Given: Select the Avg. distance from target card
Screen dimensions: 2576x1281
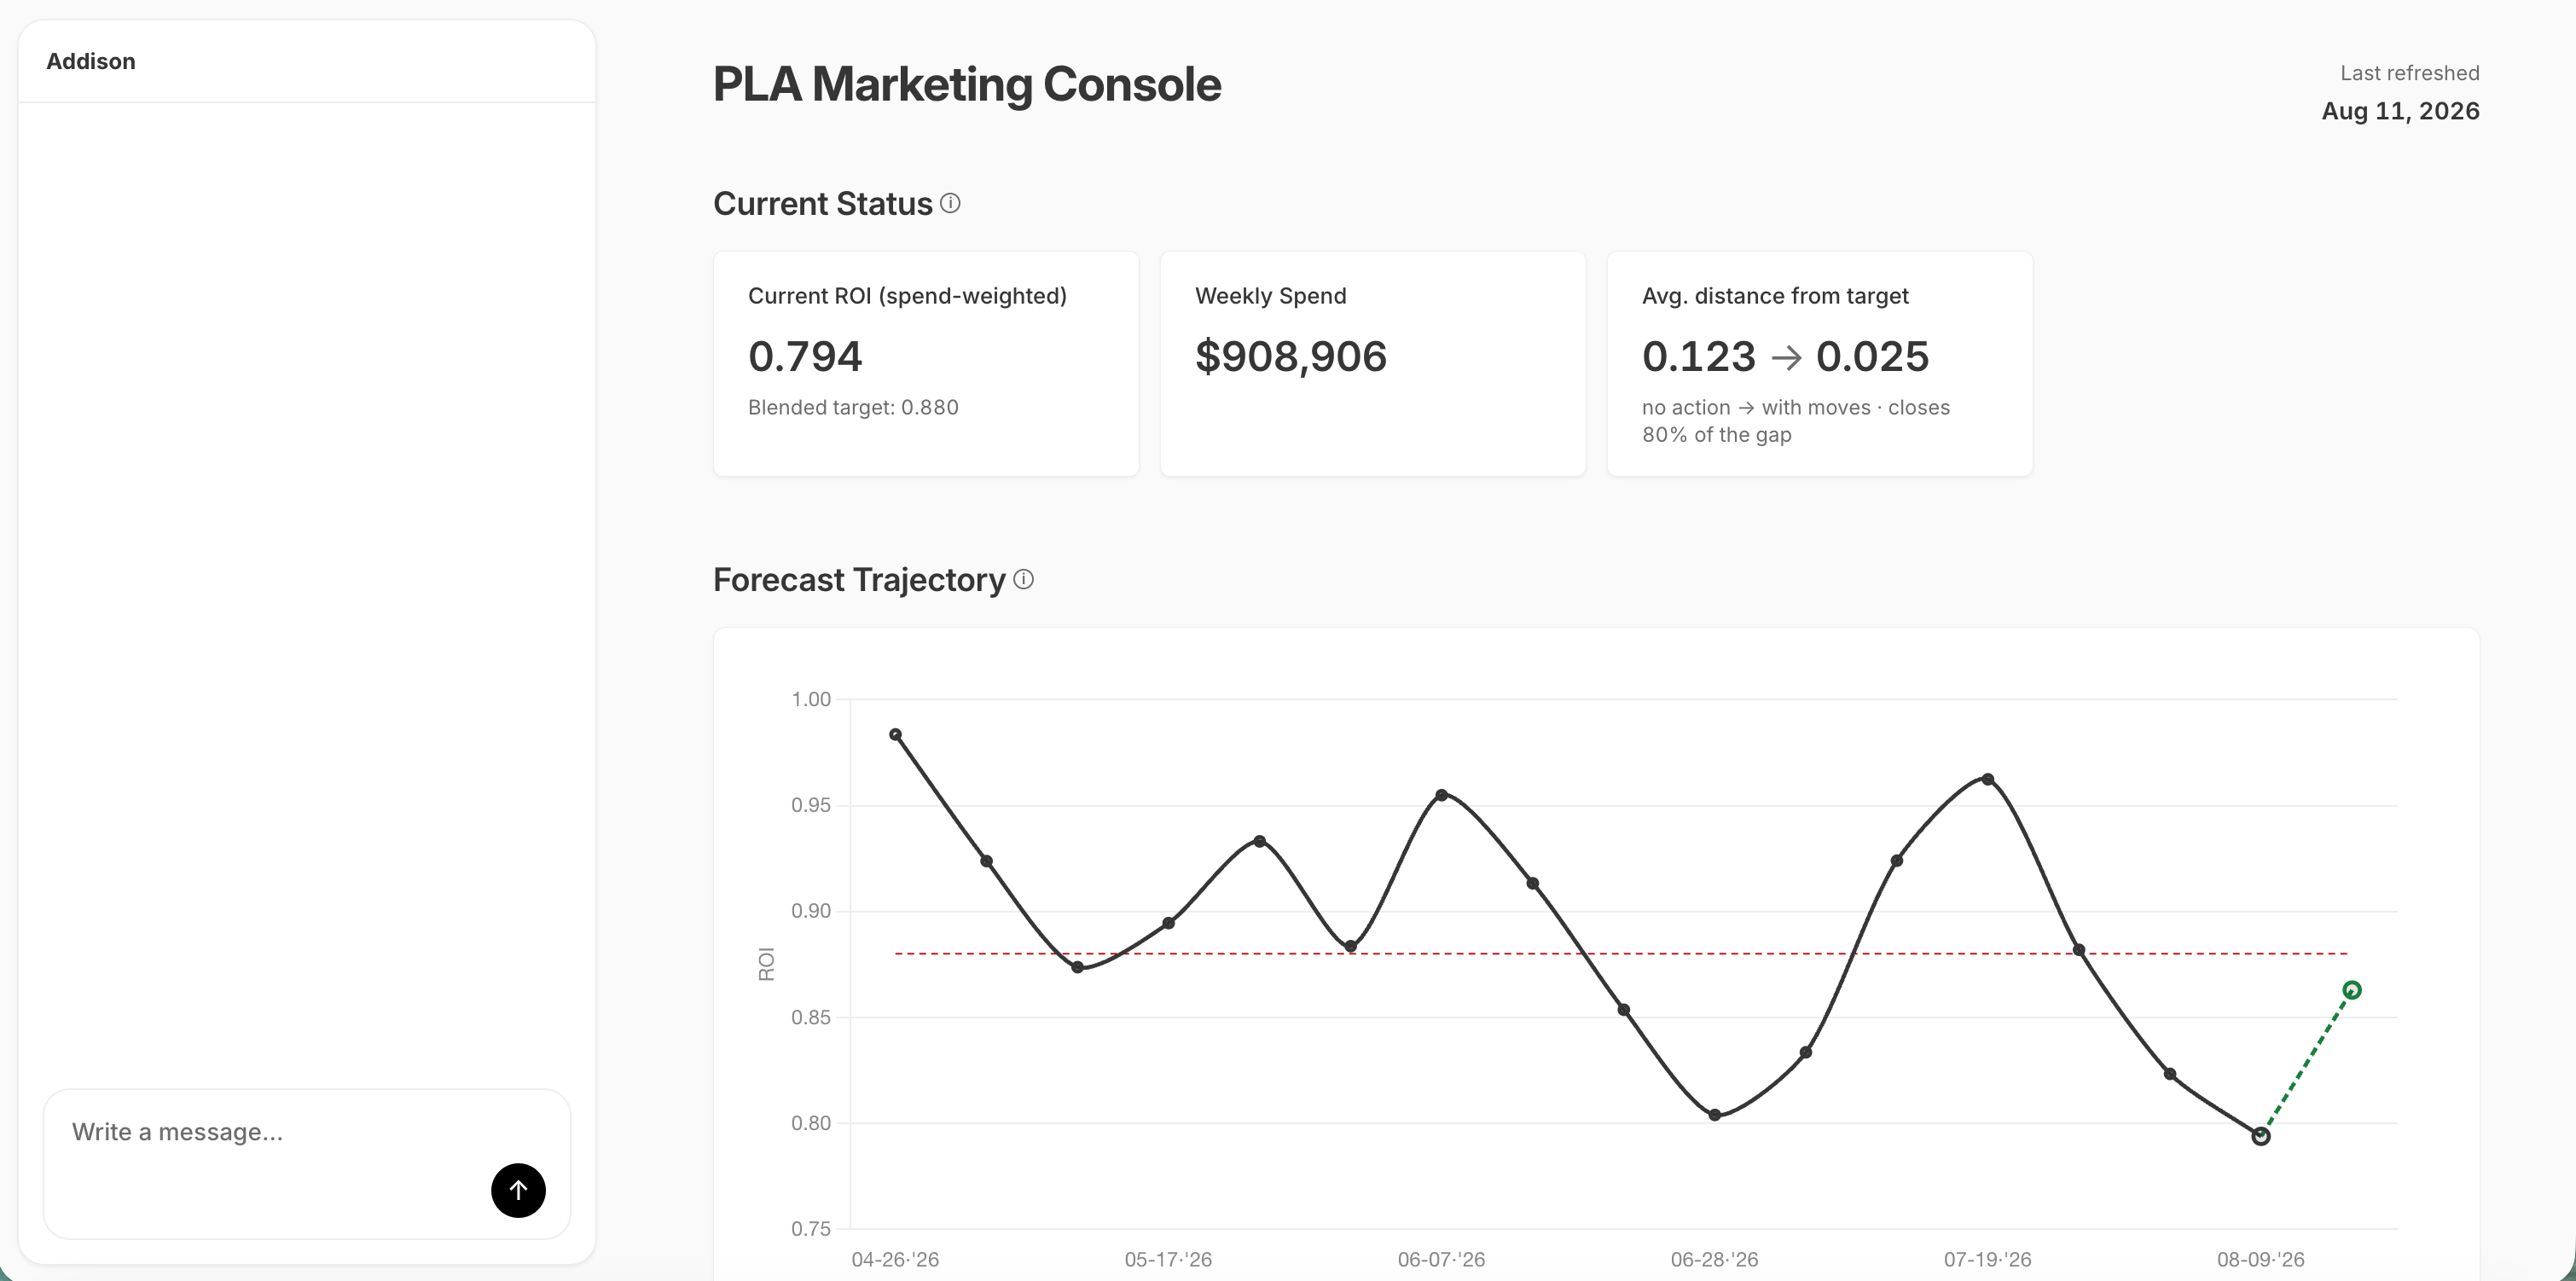Looking at the screenshot, I should click(1820, 364).
